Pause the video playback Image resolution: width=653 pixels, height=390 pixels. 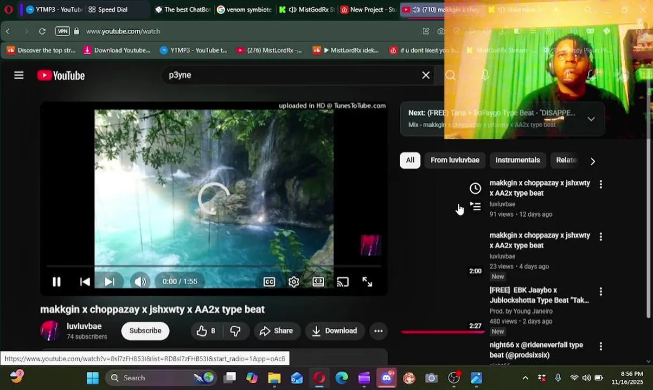click(56, 282)
